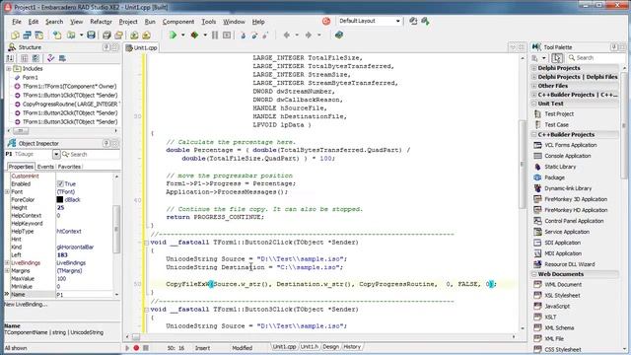Click the macro Record red circle in status bar
This screenshot has width=631, height=355.
136,348
